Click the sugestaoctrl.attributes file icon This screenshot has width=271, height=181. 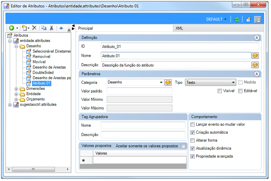tap(16, 105)
